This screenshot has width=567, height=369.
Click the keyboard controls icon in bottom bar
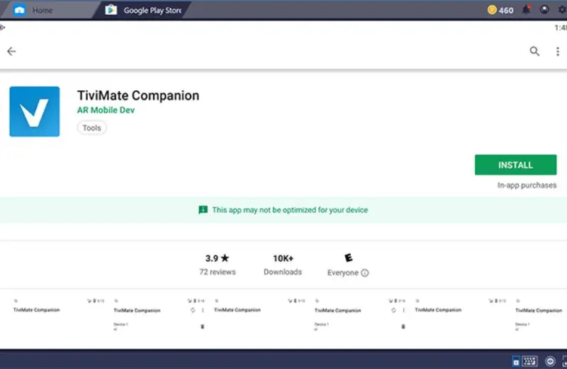click(529, 360)
